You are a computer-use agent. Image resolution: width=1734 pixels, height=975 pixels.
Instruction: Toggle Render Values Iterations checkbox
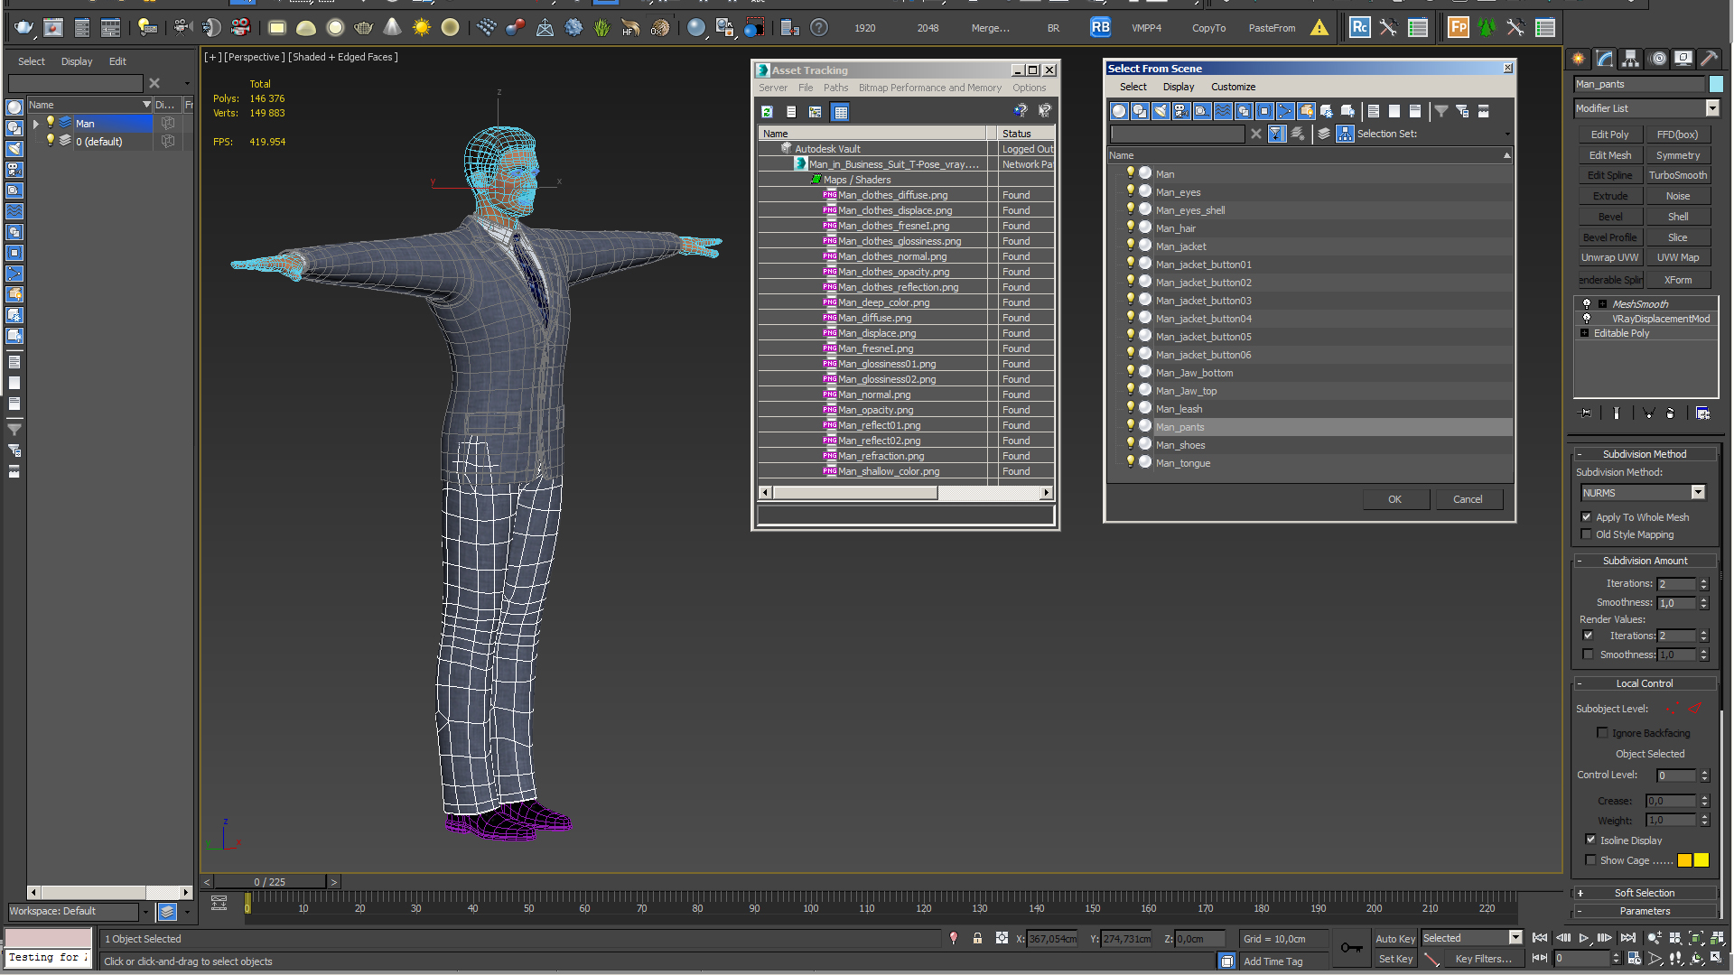click(1588, 636)
